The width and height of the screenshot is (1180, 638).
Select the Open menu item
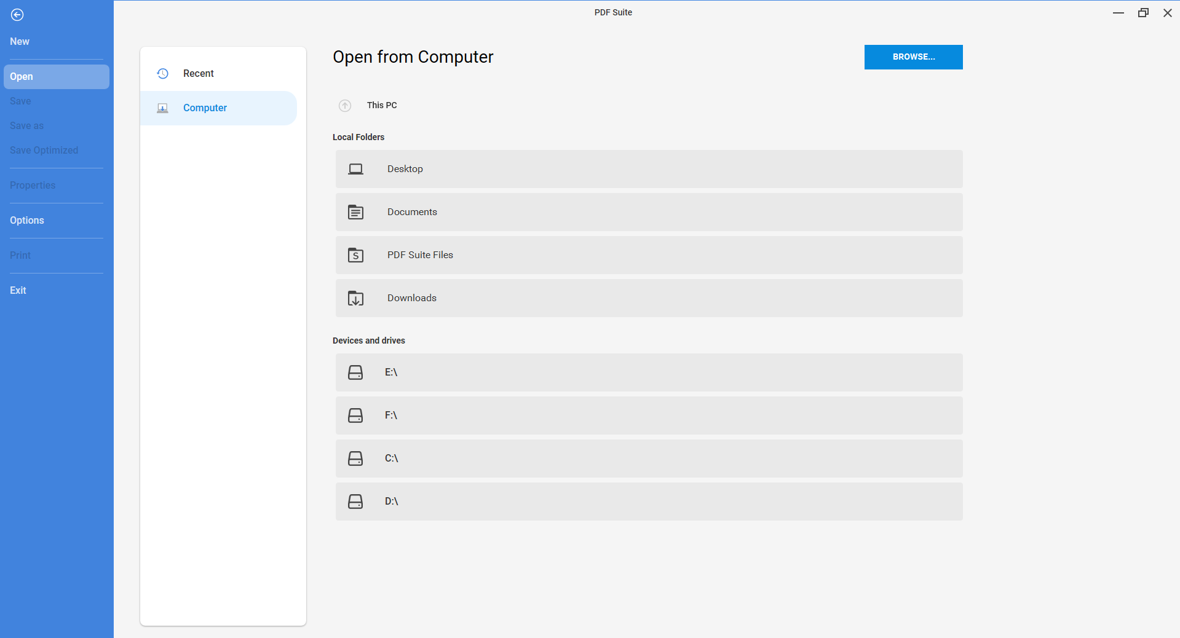(x=57, y=77)
